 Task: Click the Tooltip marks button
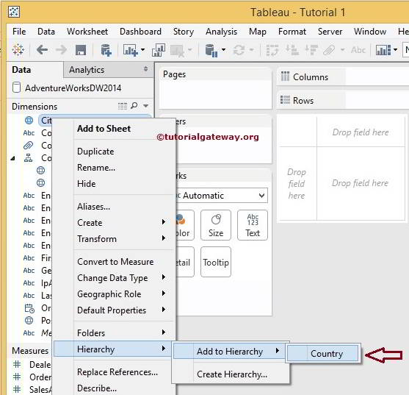click(x=216, y=262)
